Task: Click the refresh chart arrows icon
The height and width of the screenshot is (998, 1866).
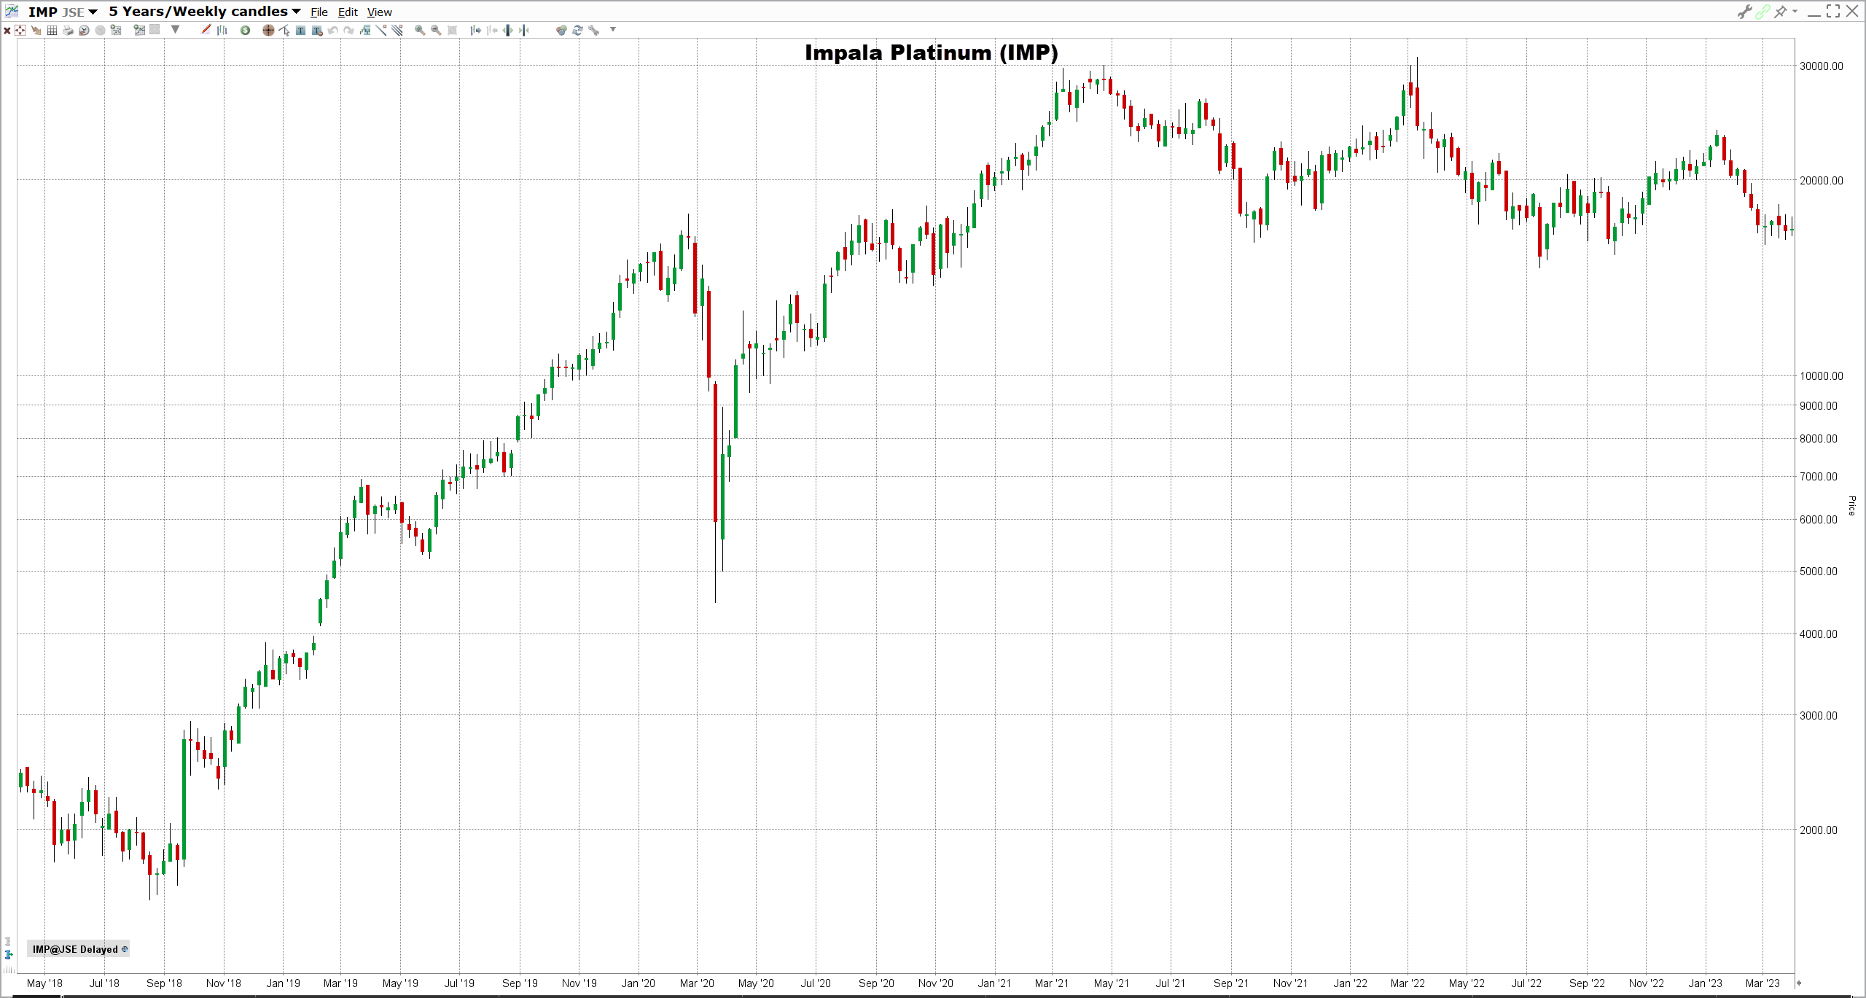Action: click(577, 30)
